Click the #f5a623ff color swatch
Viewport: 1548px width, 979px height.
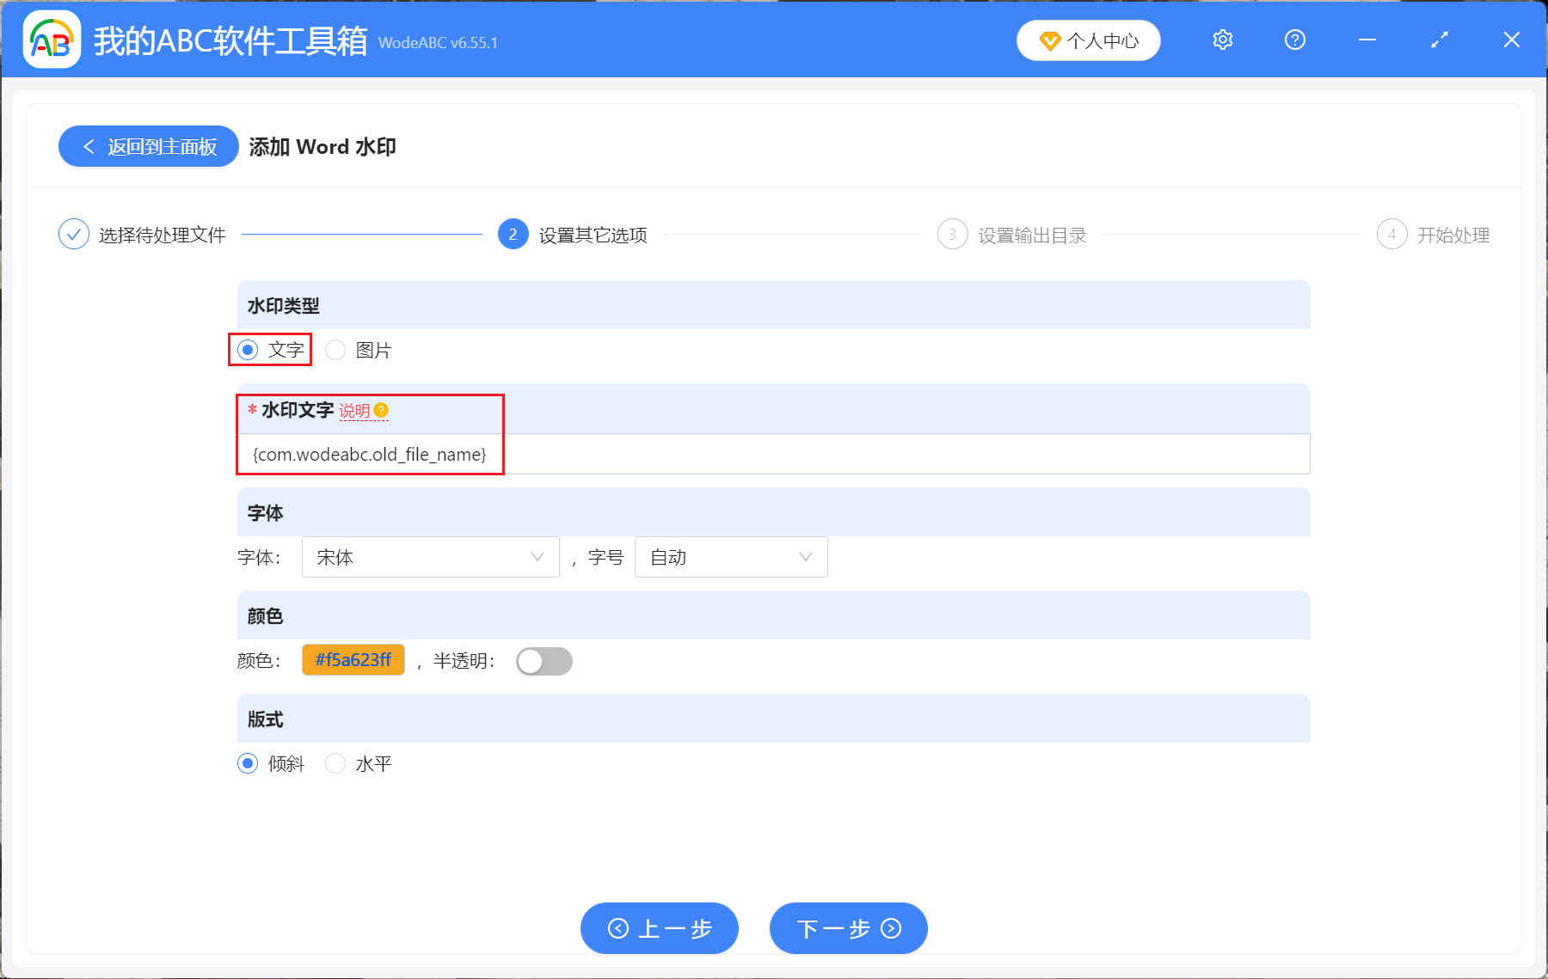(x=353, y=660)
